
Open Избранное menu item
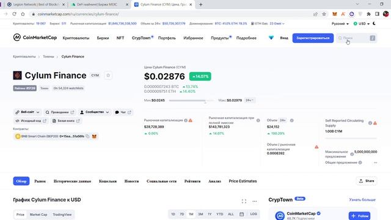point(193,38)
